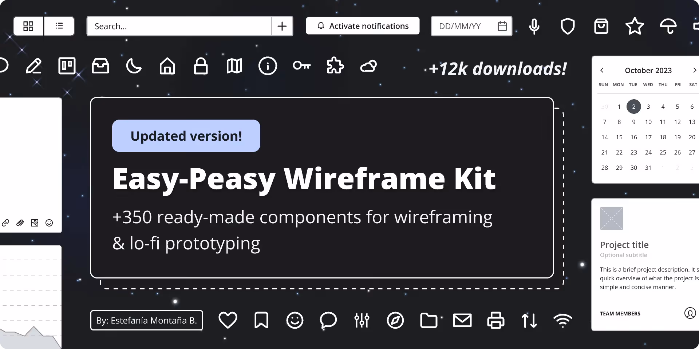Click the compass icon

tap(395, 320)
